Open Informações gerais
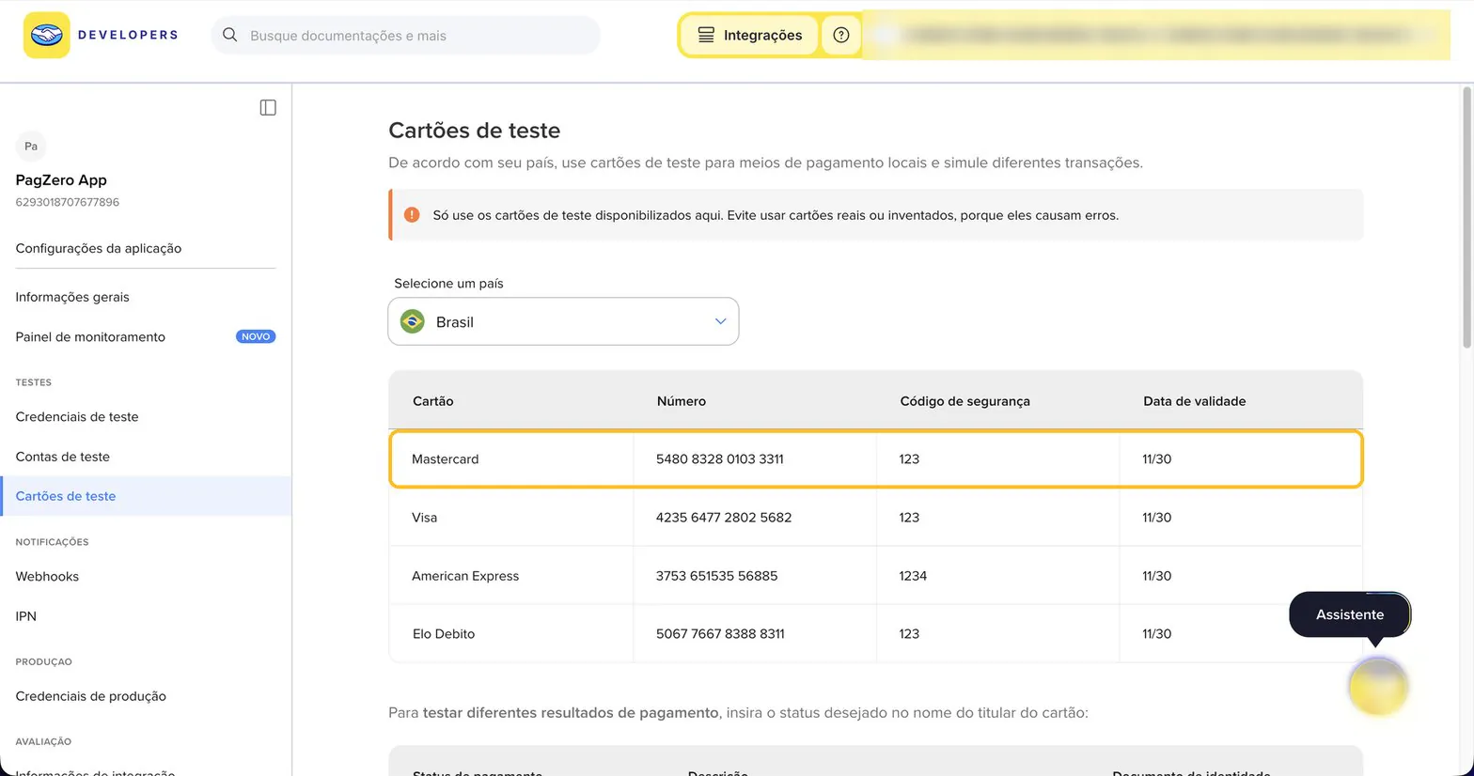1474x776 pixels. pos(72,297)
